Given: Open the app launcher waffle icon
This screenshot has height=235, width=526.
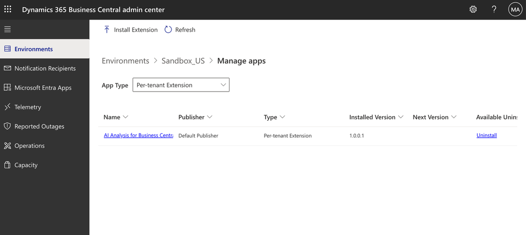Looking at the screenshot, I should pyautogui.click(x=7, y=9).
